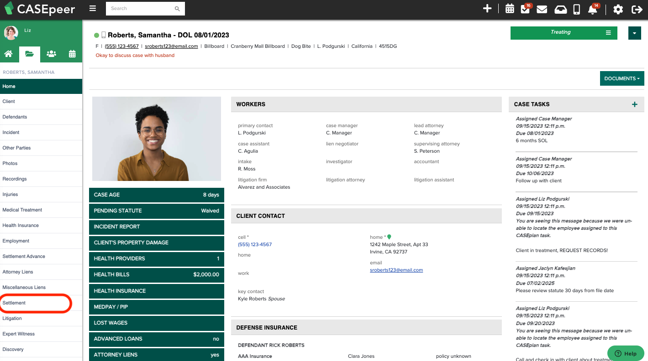Open tasks checklist icon with 16 badge
This screenshot has width=648, height=361.
coord(526,9)
